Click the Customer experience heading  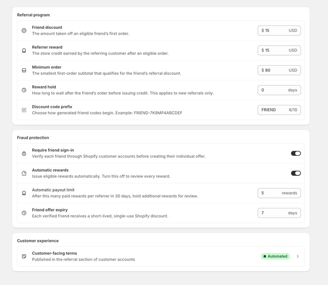(38, 241)
